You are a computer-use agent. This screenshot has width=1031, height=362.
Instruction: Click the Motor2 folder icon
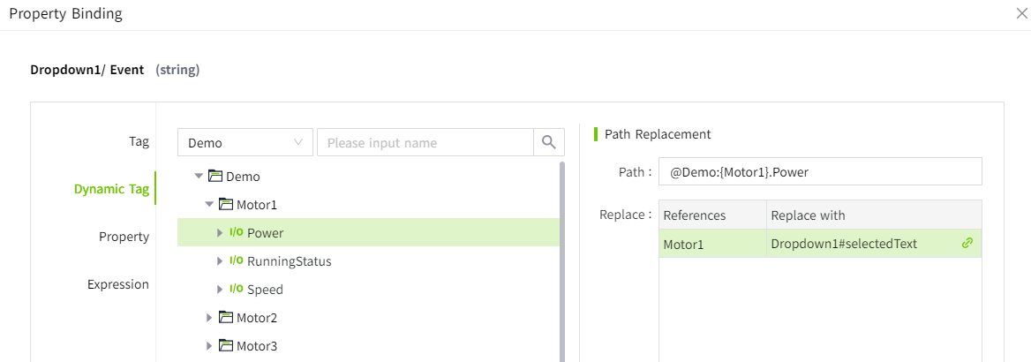click(x=225, y=318)
